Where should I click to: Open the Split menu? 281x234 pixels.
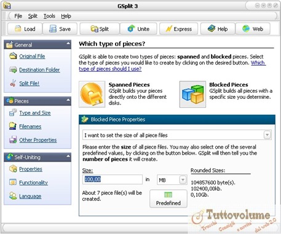[x=33, y=16]
